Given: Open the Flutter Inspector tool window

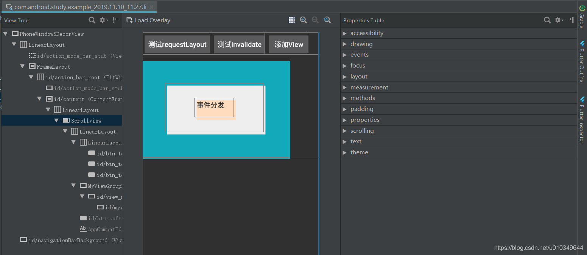Looking at the screenshot, I should 582,120.
